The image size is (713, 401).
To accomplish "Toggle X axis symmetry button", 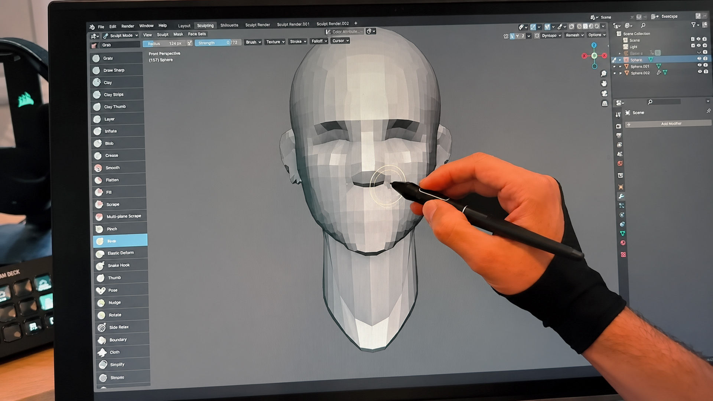I will click(x=512, y=36).
